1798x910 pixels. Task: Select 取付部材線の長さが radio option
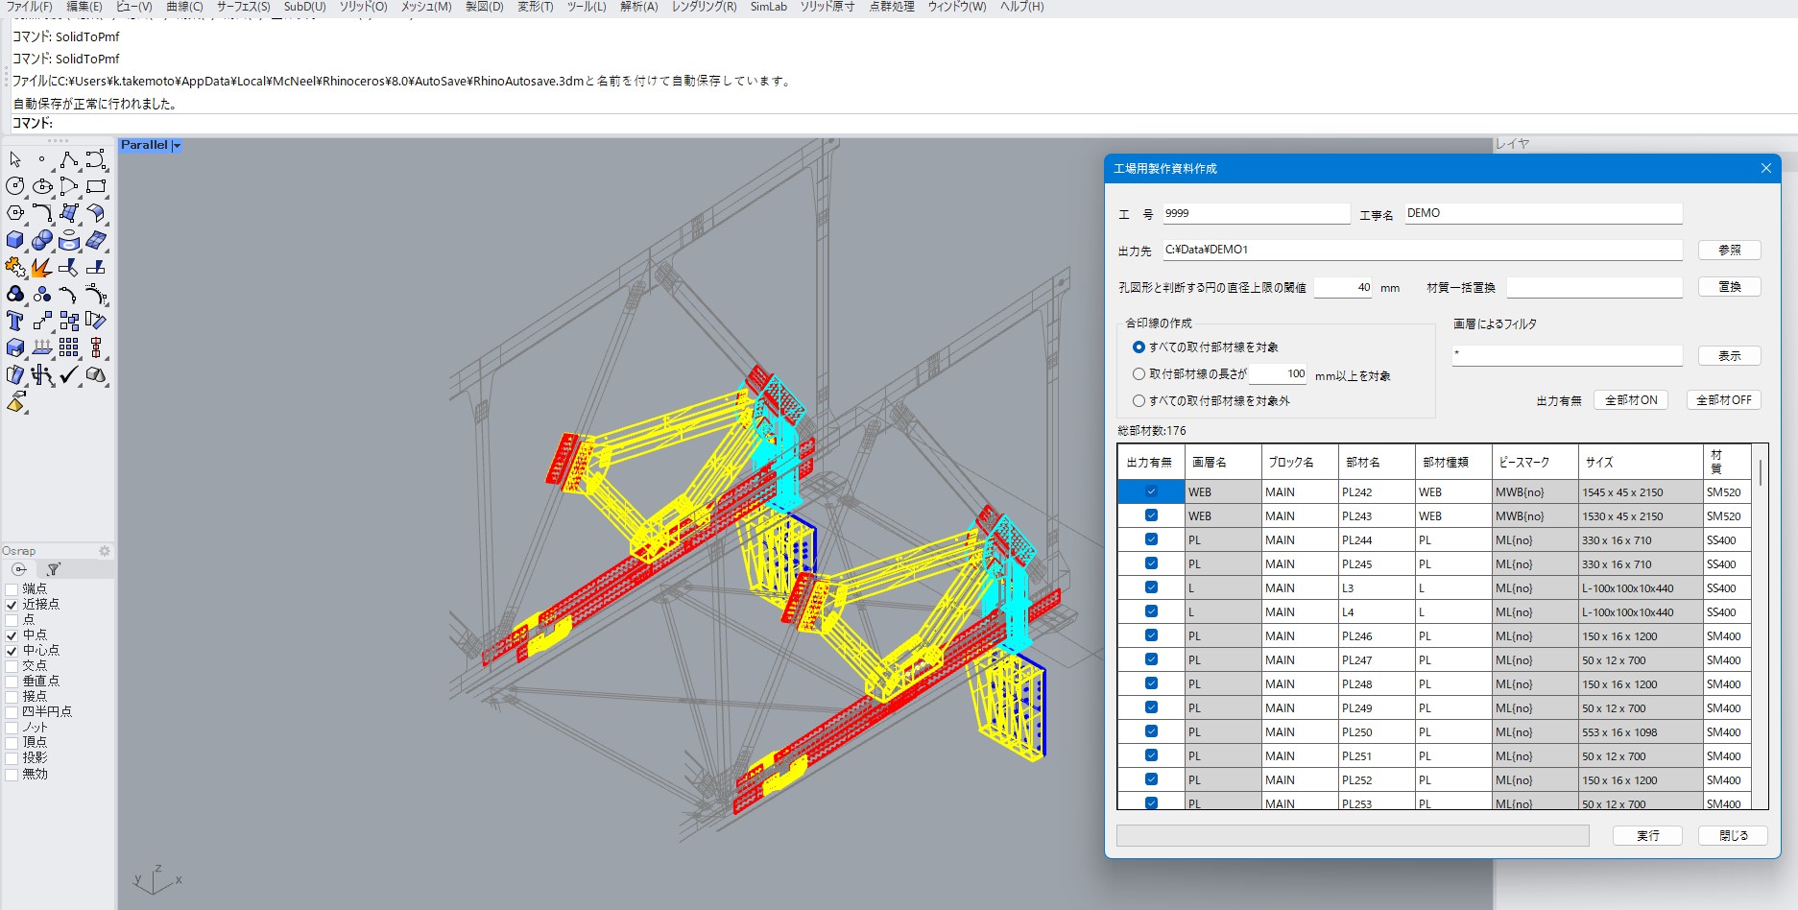coord(1139,374)
